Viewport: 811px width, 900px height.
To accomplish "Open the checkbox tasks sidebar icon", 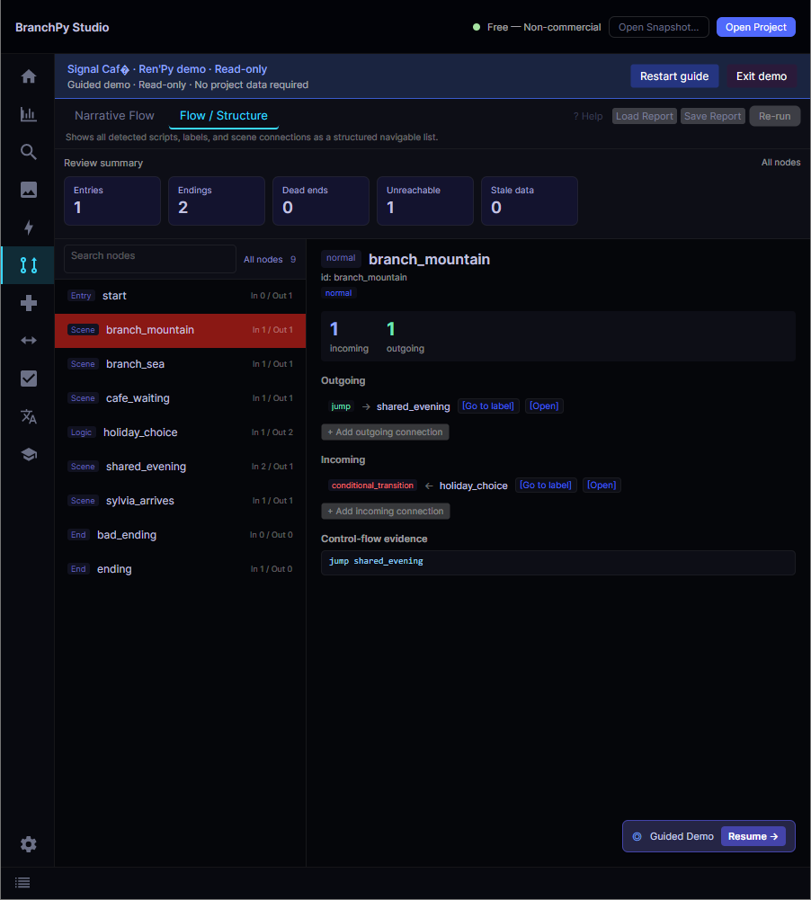I will (x=28, y=379).
